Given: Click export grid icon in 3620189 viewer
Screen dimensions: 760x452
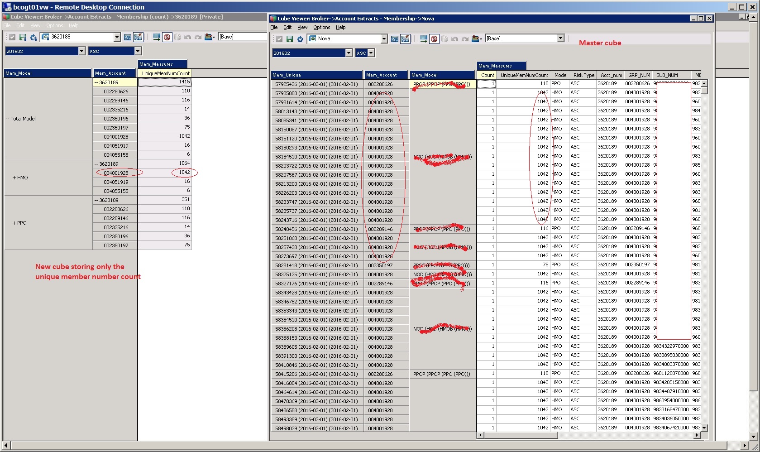Looking at the screenshot, I should pyautogui.click(x=157, y=37).
